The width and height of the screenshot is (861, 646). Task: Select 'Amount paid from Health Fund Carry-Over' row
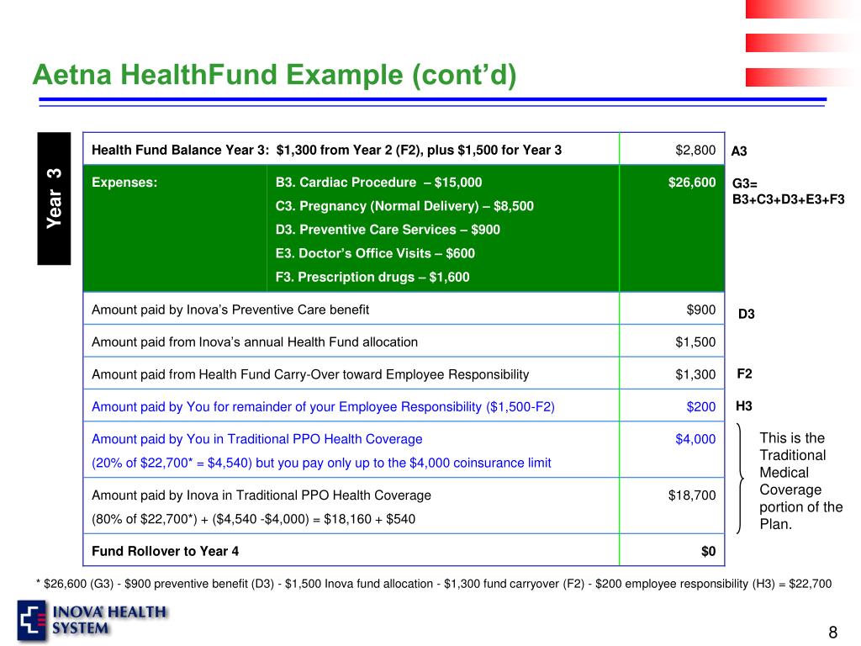point(310,374)
